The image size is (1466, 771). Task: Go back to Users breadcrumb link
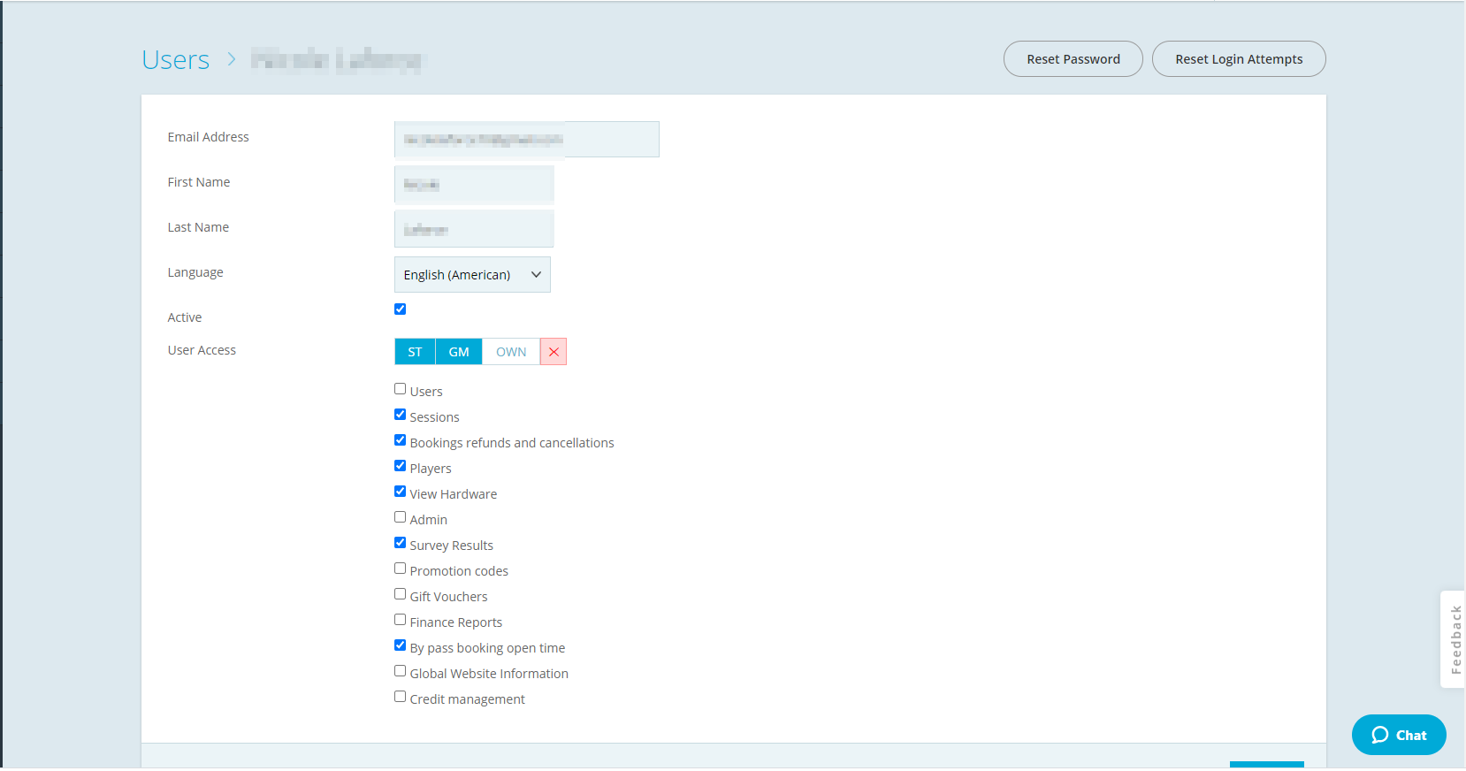click(x=176, y=59)
